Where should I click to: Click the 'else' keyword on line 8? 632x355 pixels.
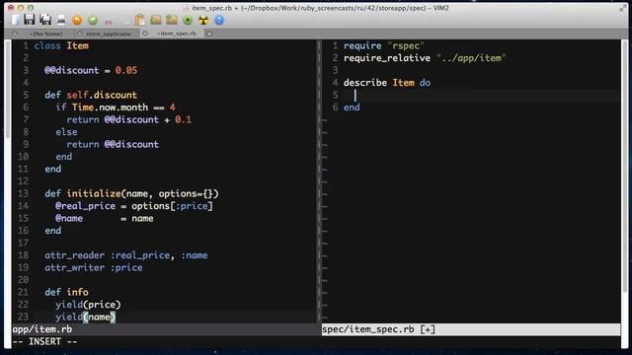coord(66,132)
